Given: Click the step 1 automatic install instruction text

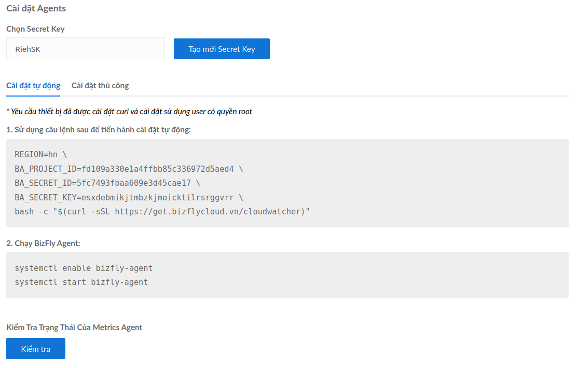Looking at the screenshot, I should coord(99,130).
